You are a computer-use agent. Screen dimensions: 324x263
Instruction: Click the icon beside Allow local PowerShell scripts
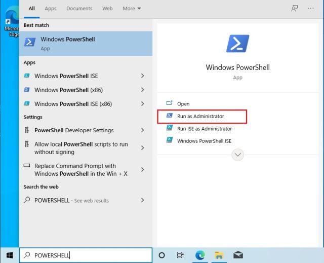point(27,144)
